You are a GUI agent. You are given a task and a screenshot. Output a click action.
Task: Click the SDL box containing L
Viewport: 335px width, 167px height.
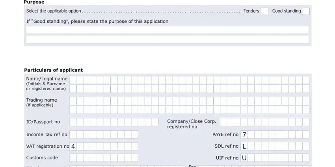click(x=244, y=146)
